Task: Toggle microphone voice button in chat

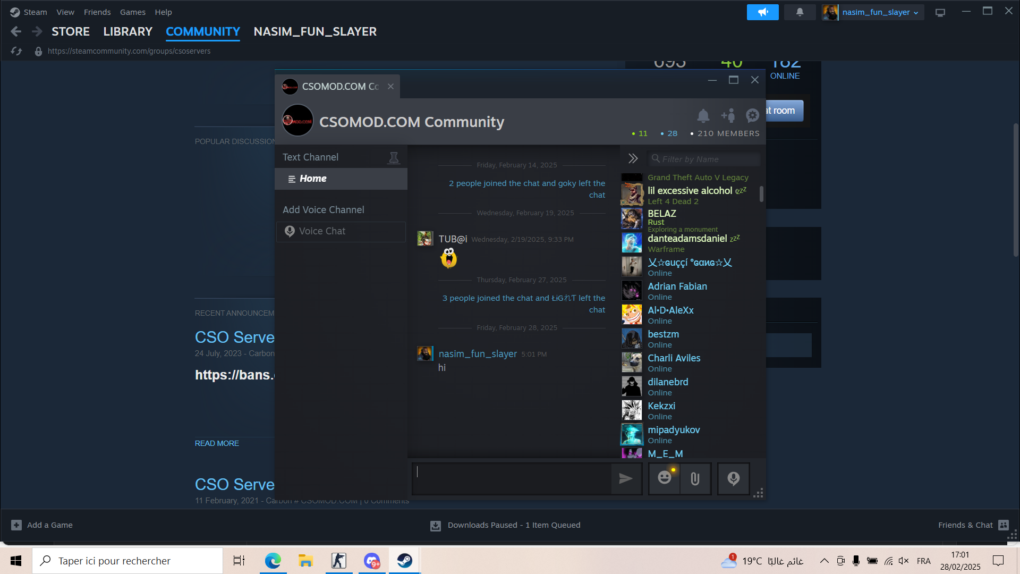Action: 733,478
